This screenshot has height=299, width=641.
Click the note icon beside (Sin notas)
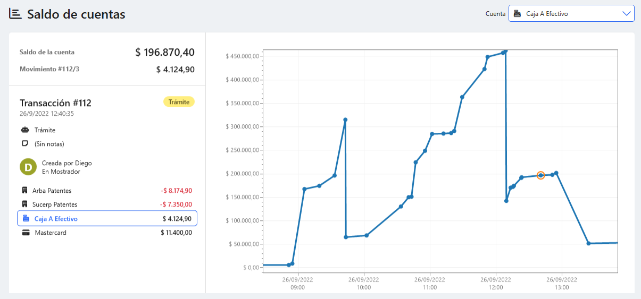click(24, 144)
